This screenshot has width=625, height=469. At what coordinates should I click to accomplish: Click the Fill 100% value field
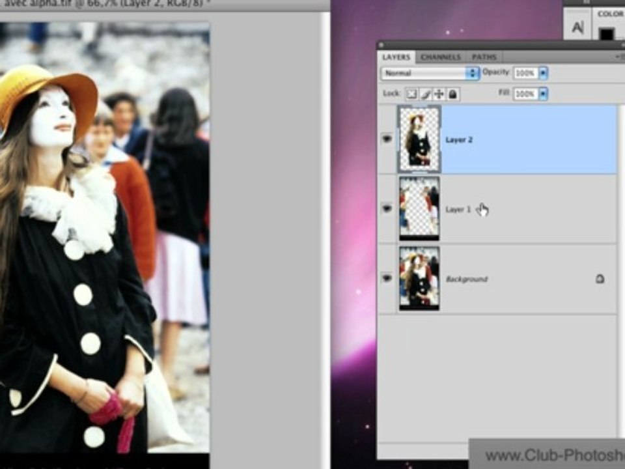coord(526,94)
